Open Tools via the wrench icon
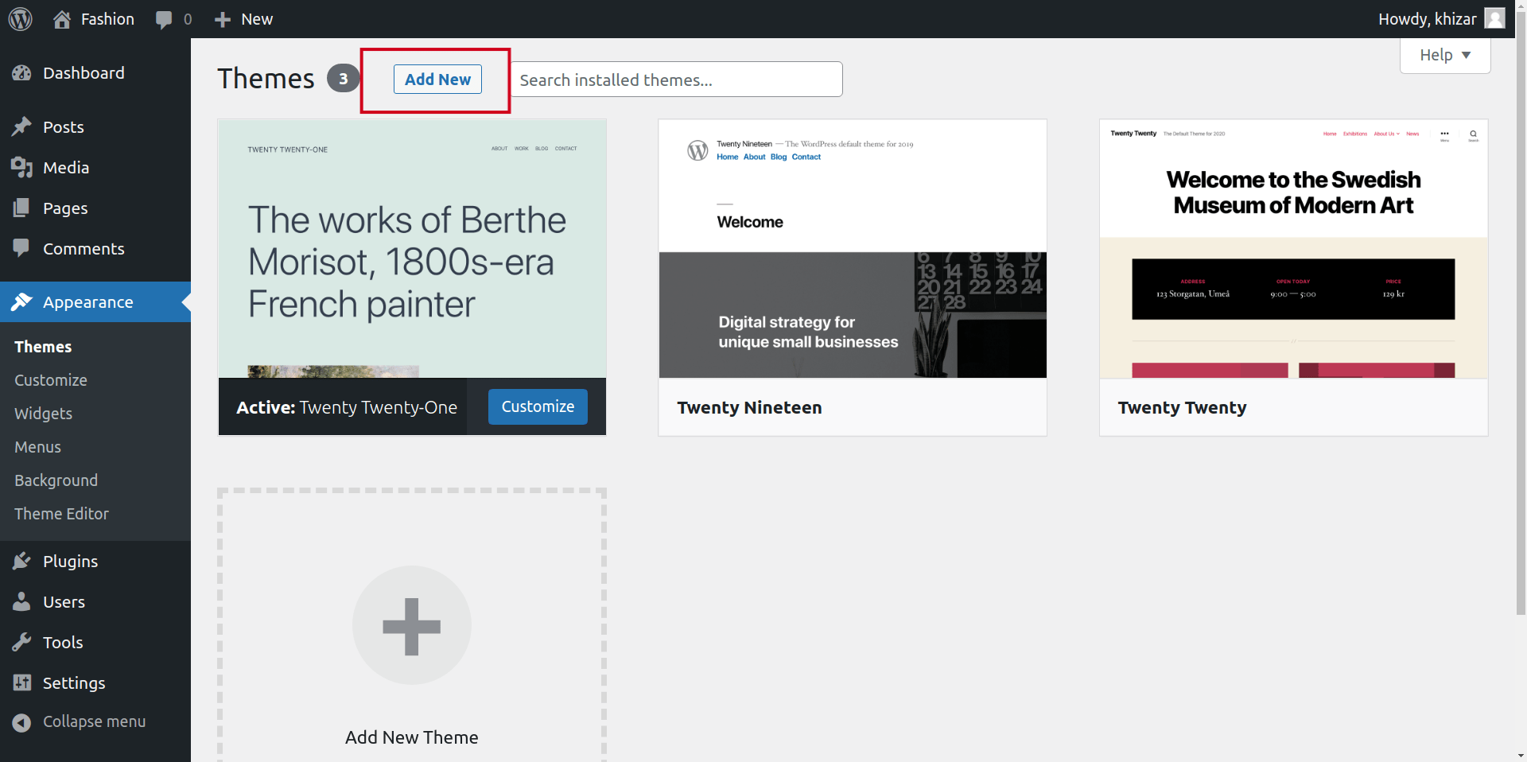The height and width of the screenshot is (762, 1527). point(21,643)
